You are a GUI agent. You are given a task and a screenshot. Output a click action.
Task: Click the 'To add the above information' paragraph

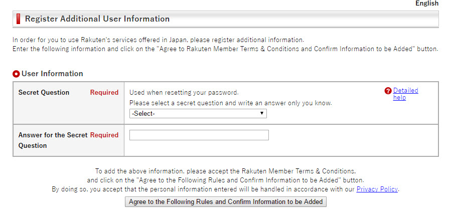[x=226, y=180]
